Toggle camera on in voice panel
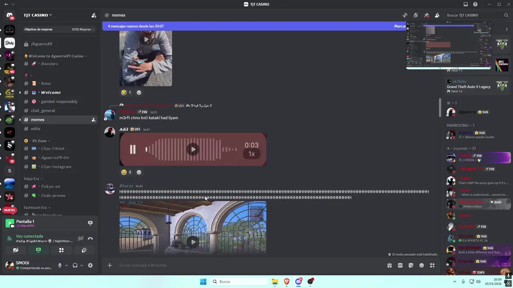Image resolution: width=513 pixels, height=288 pixels. pos(16,250)
